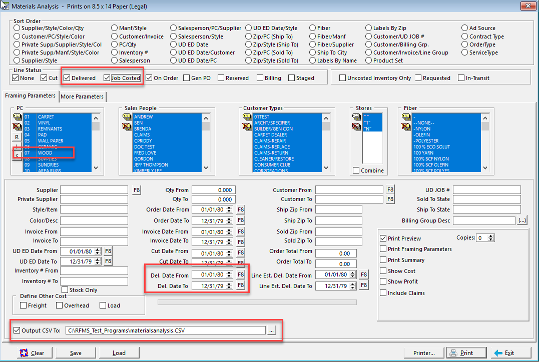Click deselect-all icon for Sales People
The image size is (539, 362).
pos(127,126)
